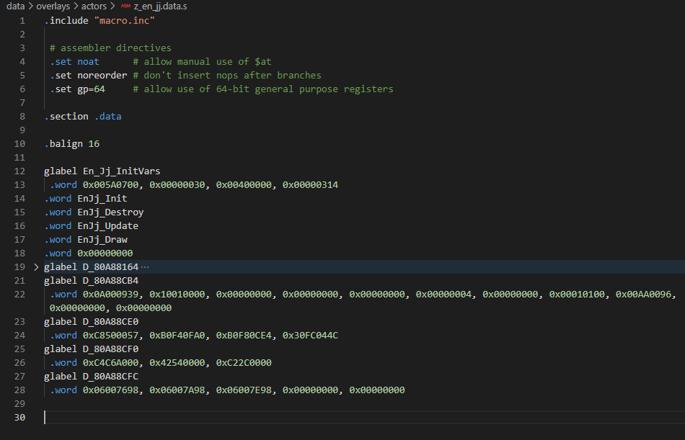Image resolution: width=685 pixels, height=440 pixels.
Task: Click the ASM file icon in breadcrumb
Action: pyautogui.click(x=125, y=6)
